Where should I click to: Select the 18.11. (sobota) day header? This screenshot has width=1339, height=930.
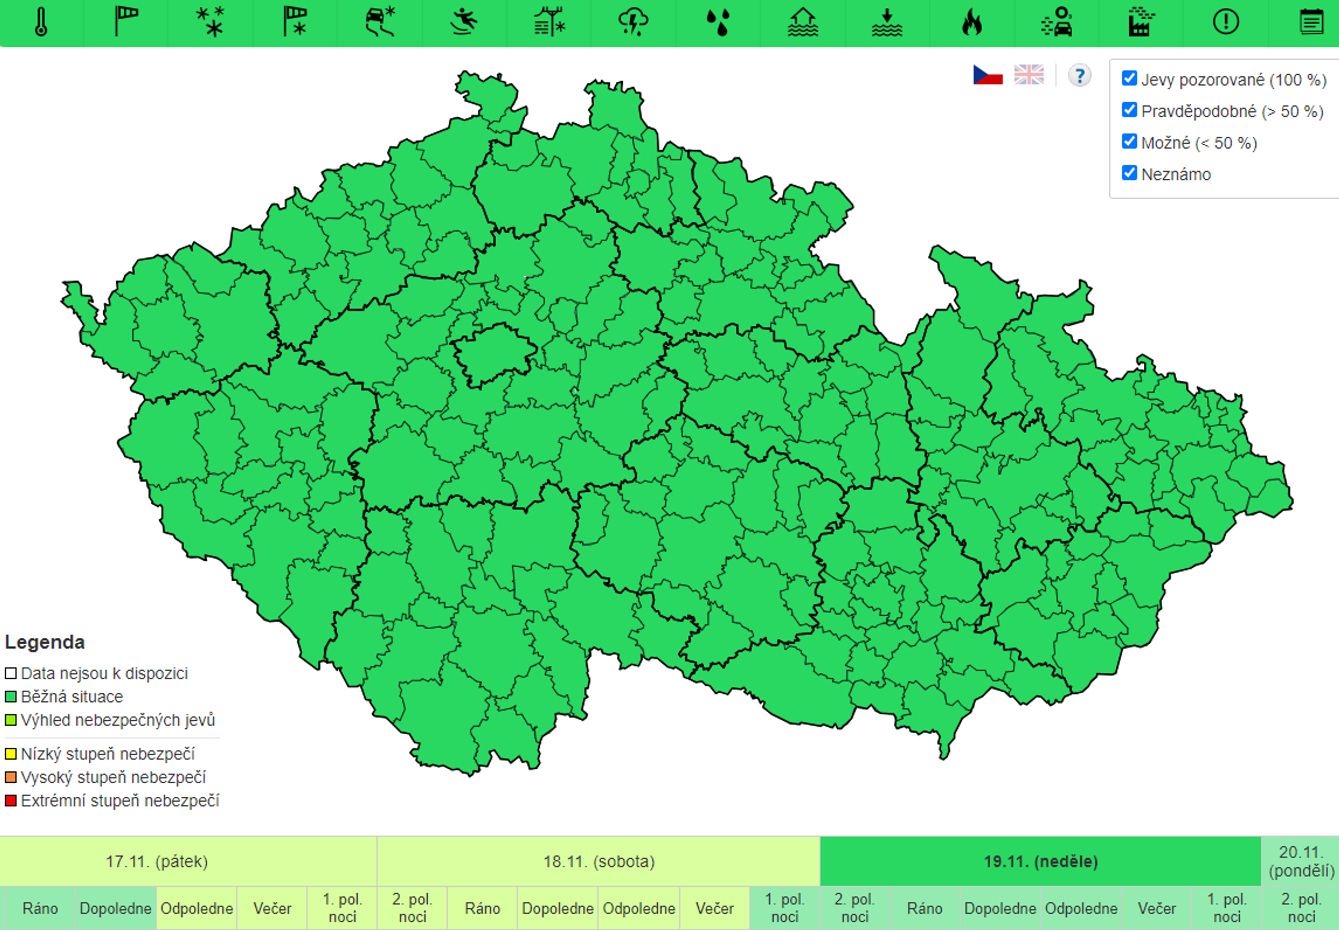599,861
